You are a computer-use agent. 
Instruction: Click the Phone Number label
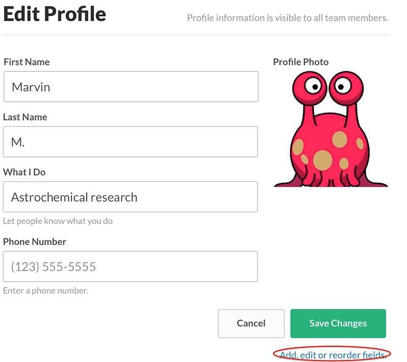(35, 241)
